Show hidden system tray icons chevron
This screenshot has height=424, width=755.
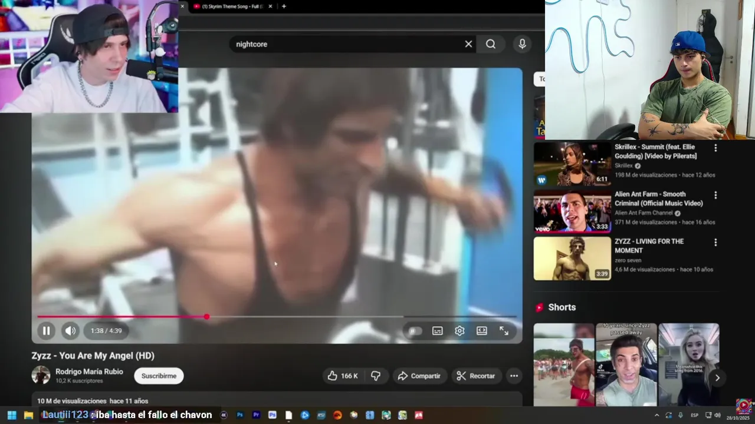pos(656,415)
